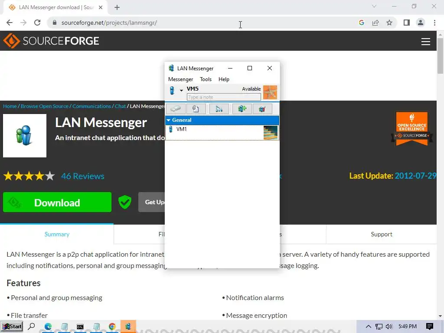Click the network icon in system tray
The width and height of the screenshot is (444, 333).
tap(379, 326)
